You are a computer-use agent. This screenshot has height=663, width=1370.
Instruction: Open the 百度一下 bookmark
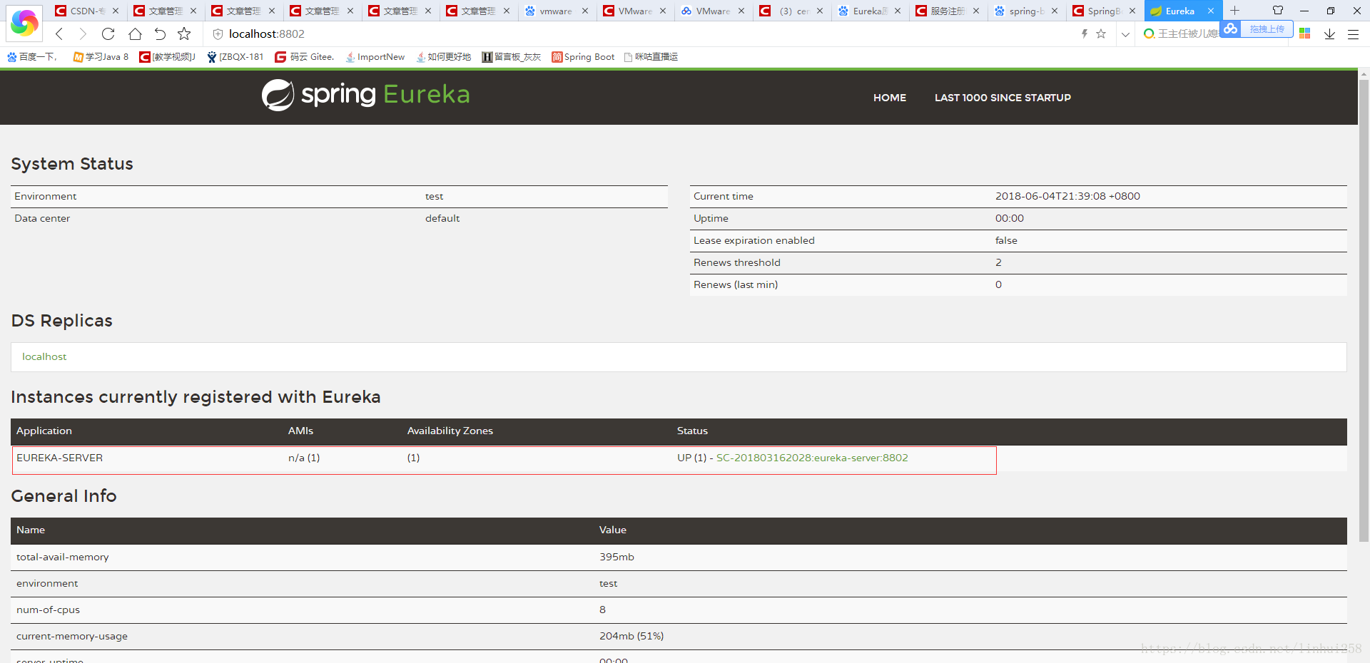(x=32, y=57)
